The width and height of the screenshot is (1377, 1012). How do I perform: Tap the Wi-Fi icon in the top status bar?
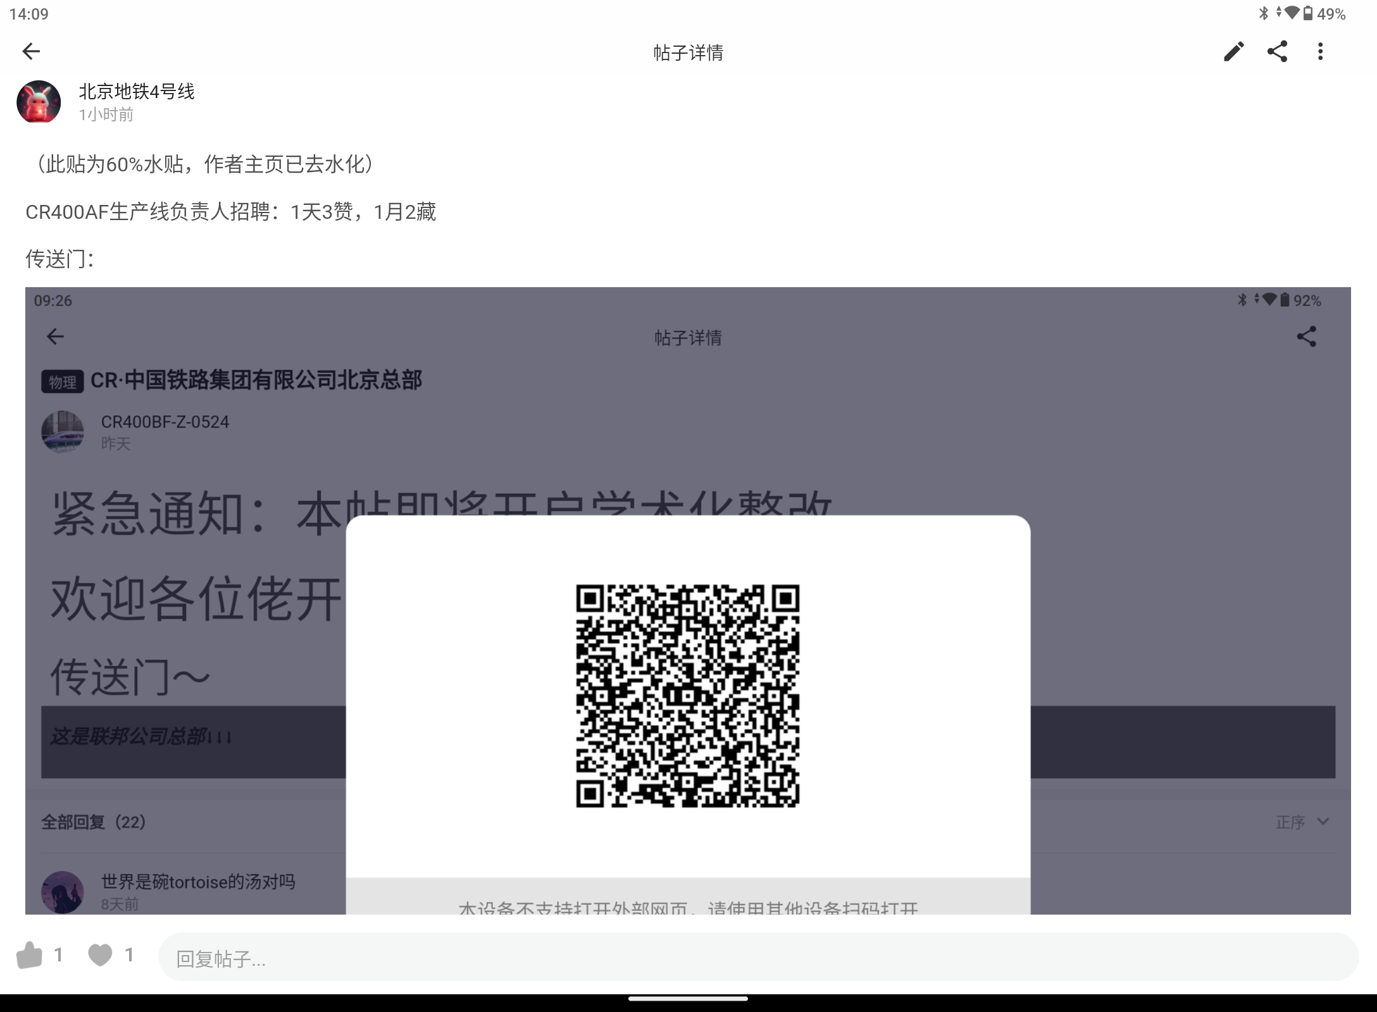coord(1292,13)
